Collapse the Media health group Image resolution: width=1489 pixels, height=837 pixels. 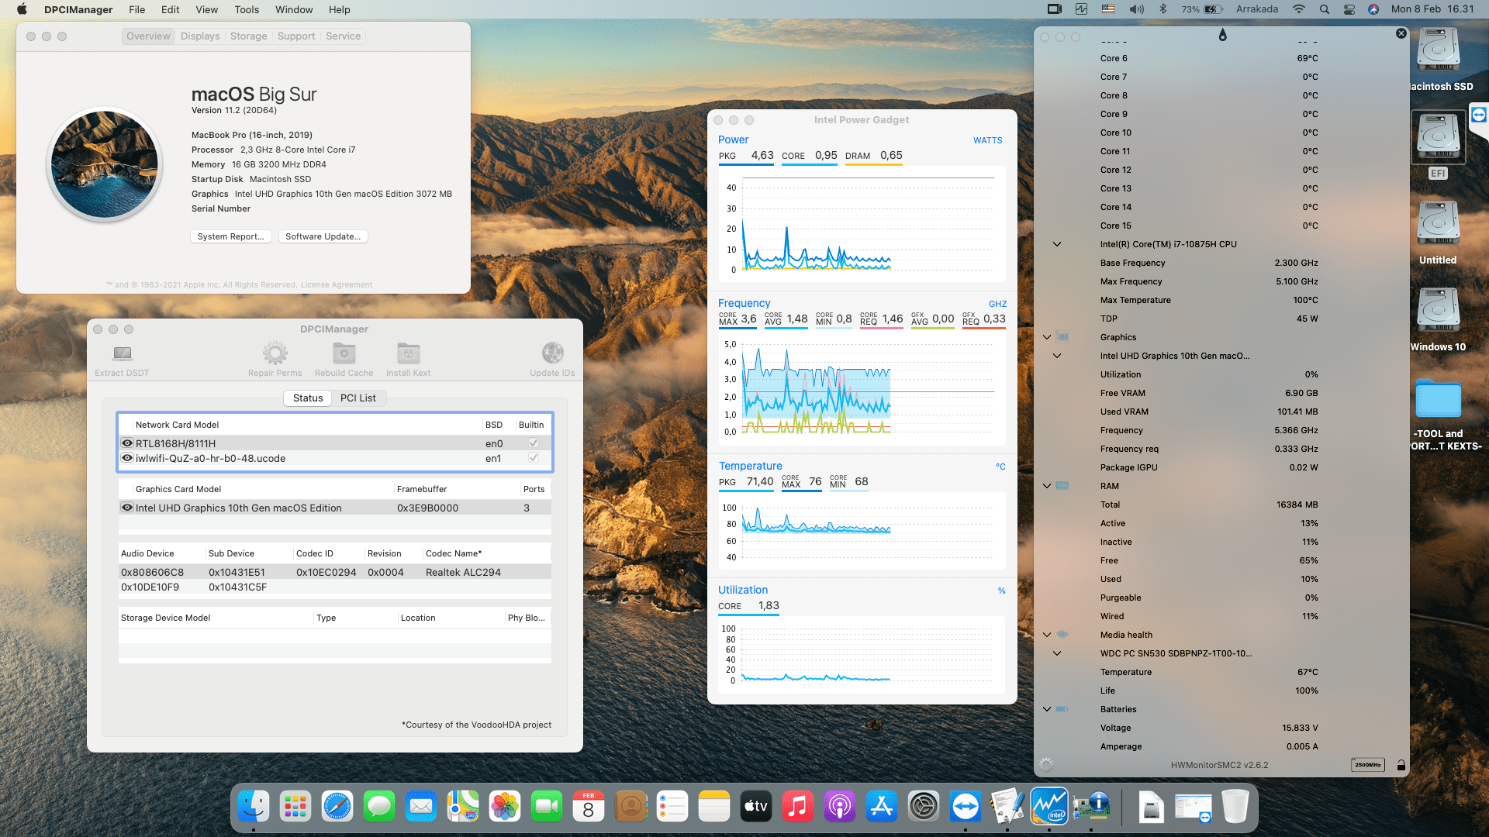tap(1047, 635)
